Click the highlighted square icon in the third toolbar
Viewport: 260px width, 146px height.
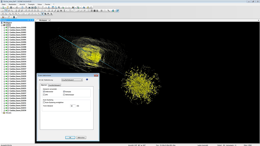pyautogui.click(x=42, y=14)
